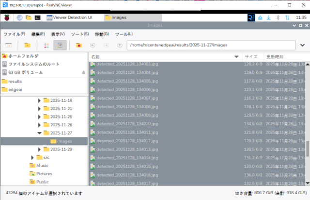The image size is (310, 200).
Task: Open the Raspberry Pi main menu
Action: (x=7, y=17)
